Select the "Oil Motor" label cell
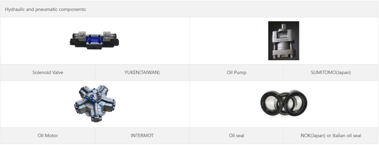 coord(48,135)
